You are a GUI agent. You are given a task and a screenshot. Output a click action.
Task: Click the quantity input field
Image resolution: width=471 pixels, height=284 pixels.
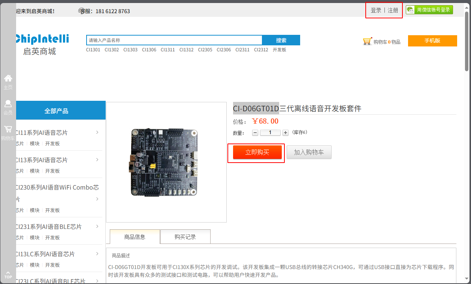pos(270,133)
